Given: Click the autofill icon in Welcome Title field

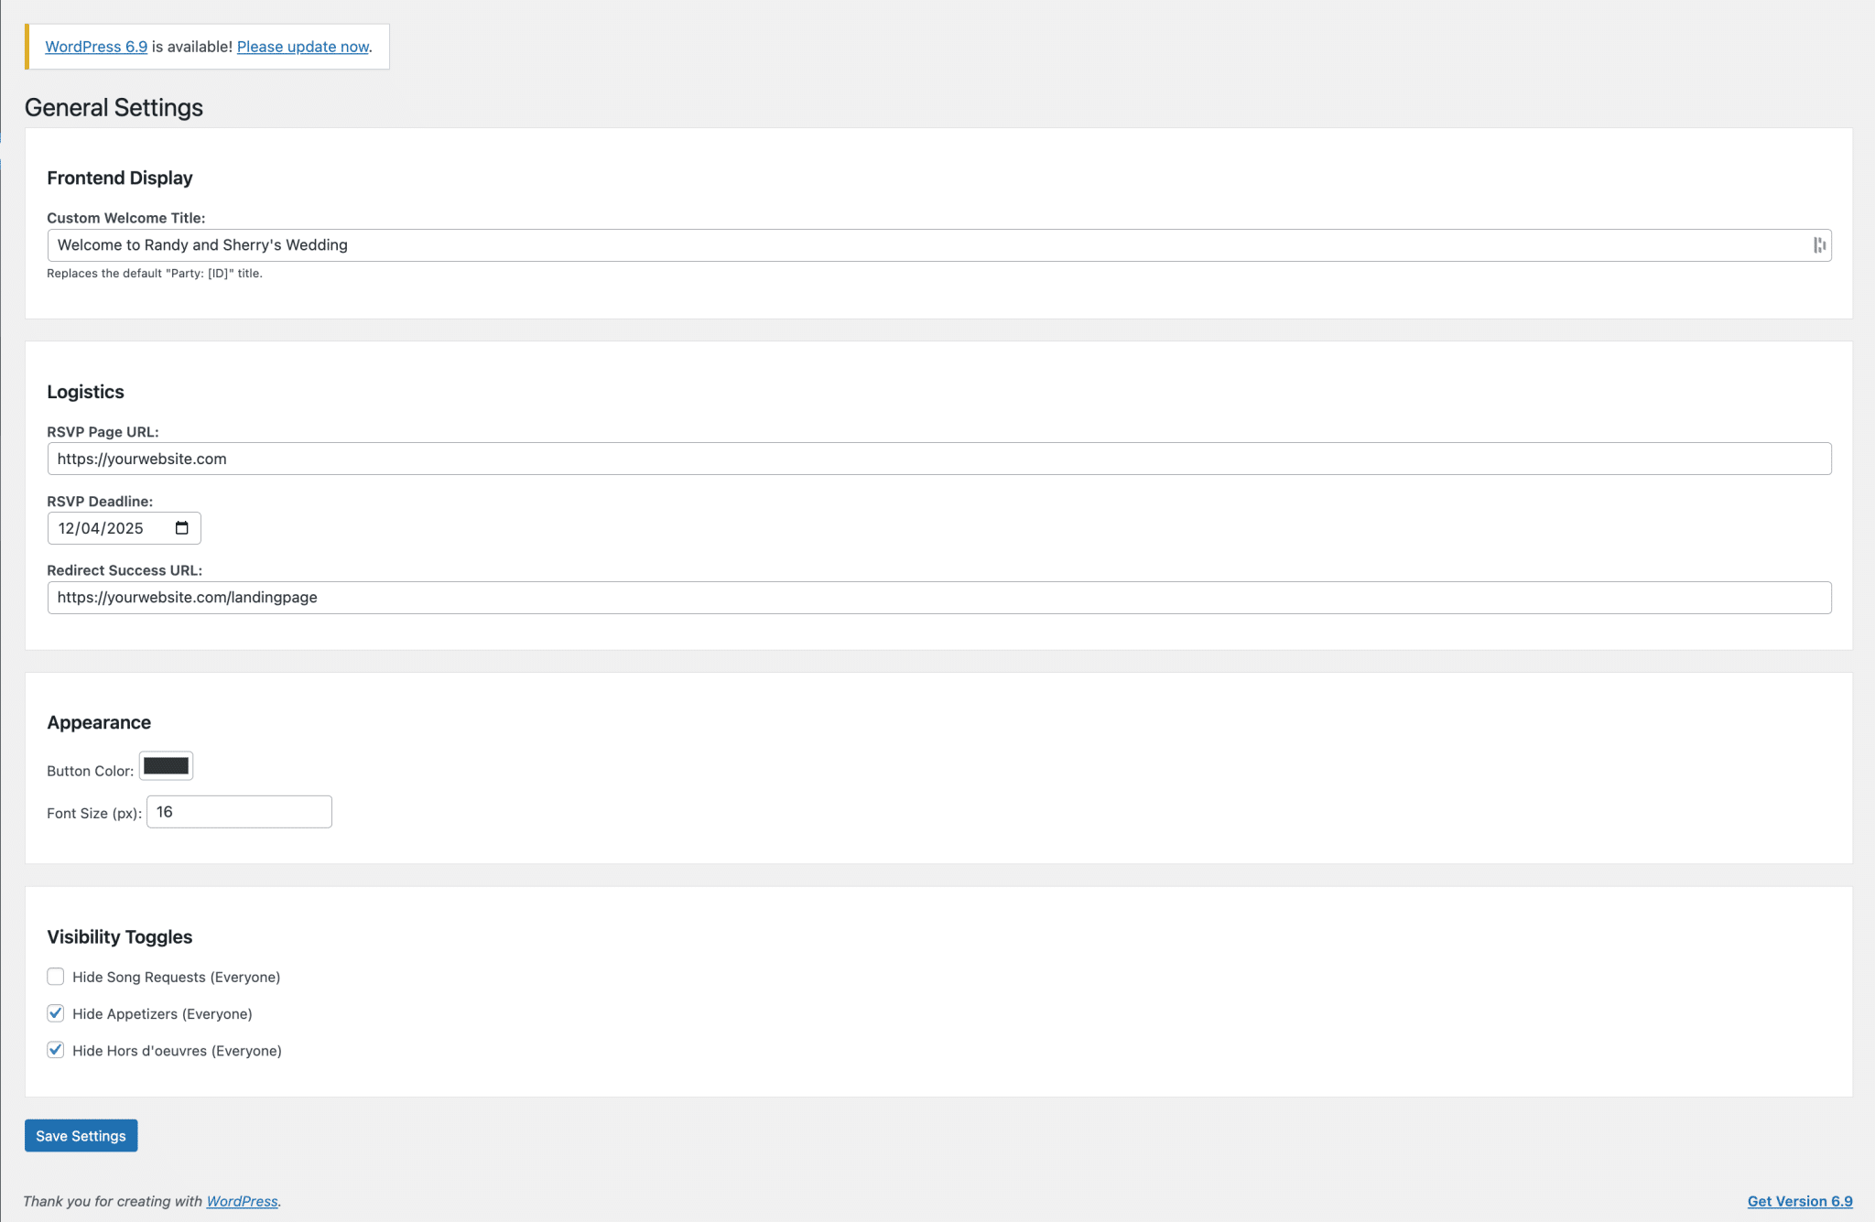Looking at the screenshot, I should [1819, 245].
